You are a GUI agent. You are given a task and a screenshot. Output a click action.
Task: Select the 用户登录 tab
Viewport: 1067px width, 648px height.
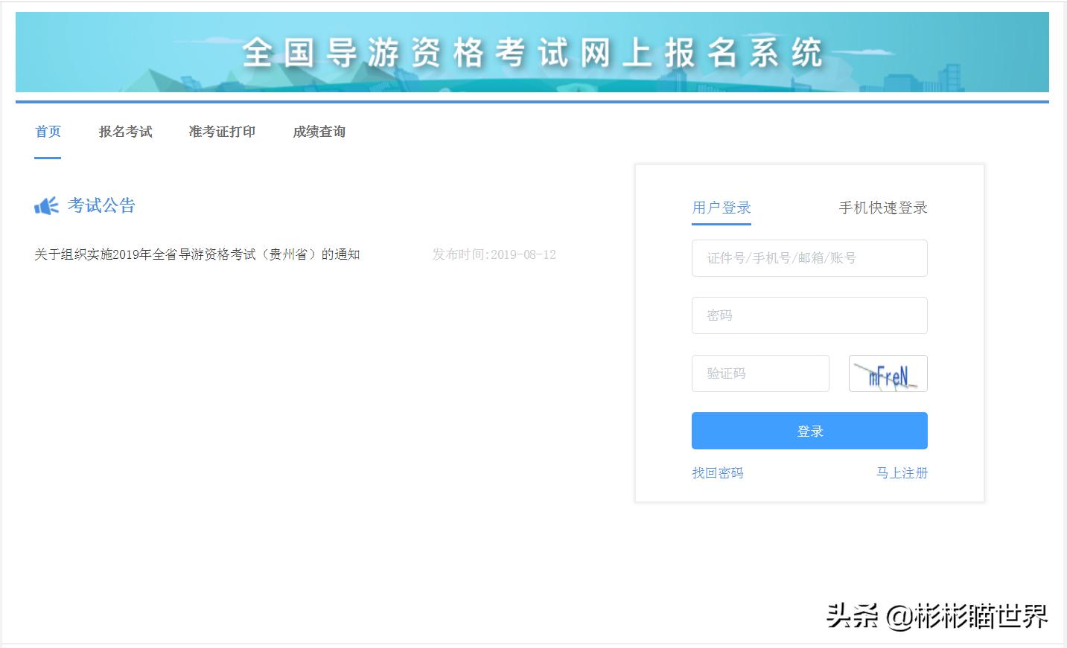[x=721, y=208]
